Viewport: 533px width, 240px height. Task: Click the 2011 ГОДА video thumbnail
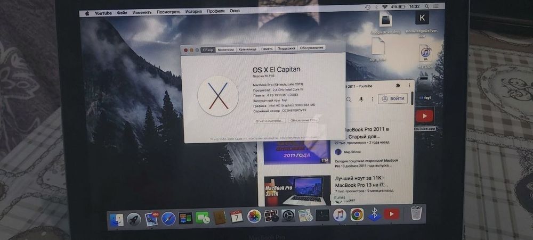(x=297, y=153)
